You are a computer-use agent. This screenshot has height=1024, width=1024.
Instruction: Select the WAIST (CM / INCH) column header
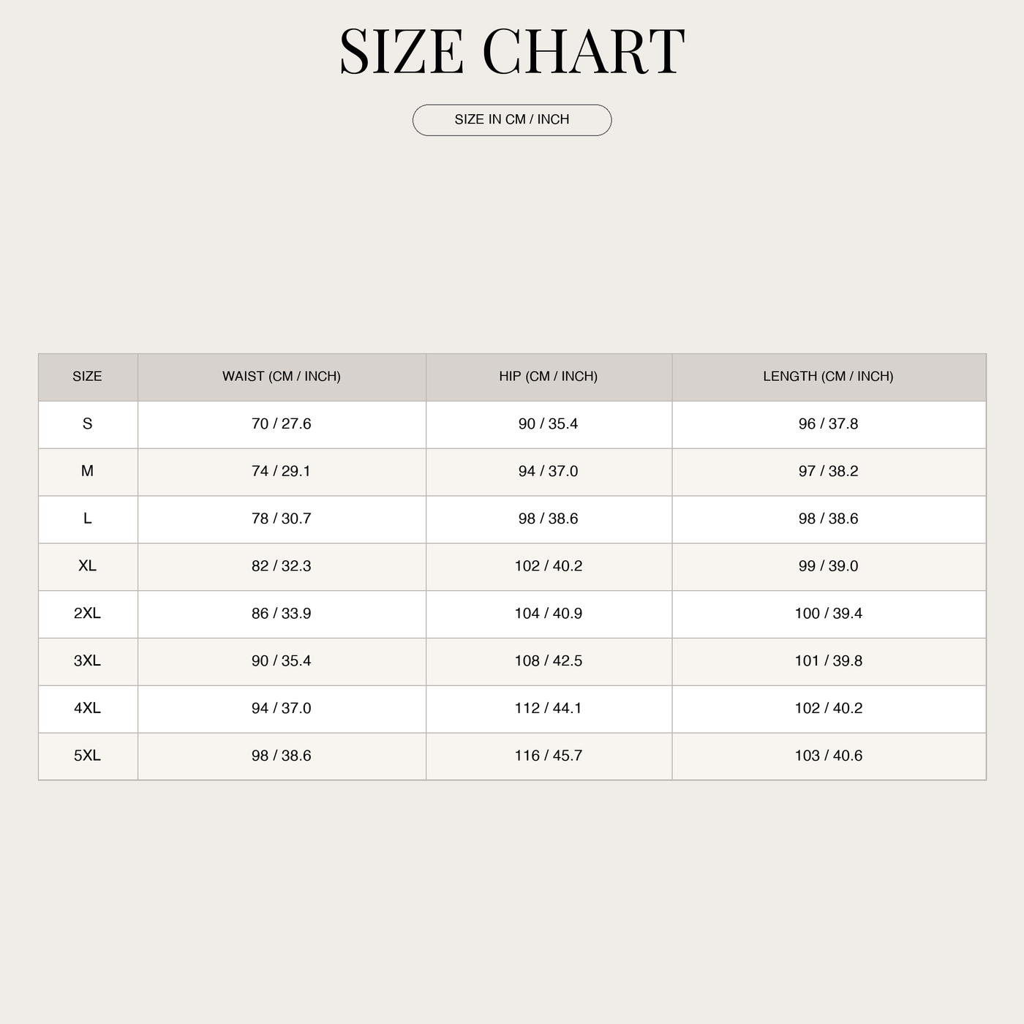coord(282,377)
